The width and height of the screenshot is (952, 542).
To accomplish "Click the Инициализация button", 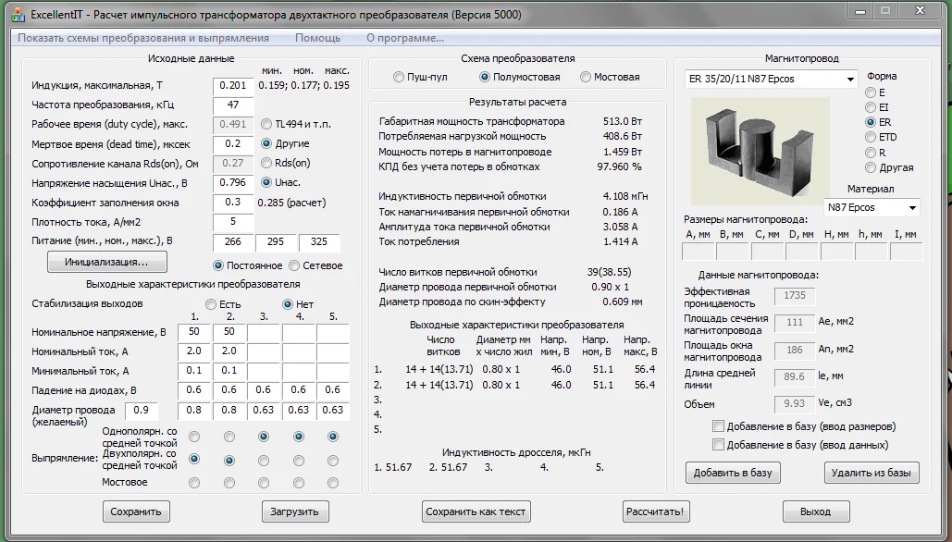I will pyautogui.click(x=106, y=262).
